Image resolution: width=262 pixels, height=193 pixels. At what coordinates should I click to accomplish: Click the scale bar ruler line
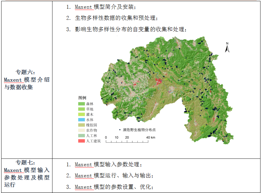(x=127, y=141)
